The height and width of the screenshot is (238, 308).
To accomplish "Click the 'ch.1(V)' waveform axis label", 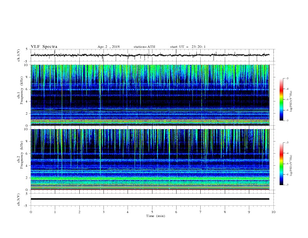I will point(19,55).
